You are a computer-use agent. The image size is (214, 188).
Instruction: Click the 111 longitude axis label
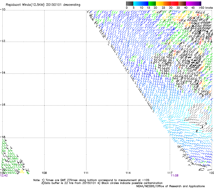(86, 173)
